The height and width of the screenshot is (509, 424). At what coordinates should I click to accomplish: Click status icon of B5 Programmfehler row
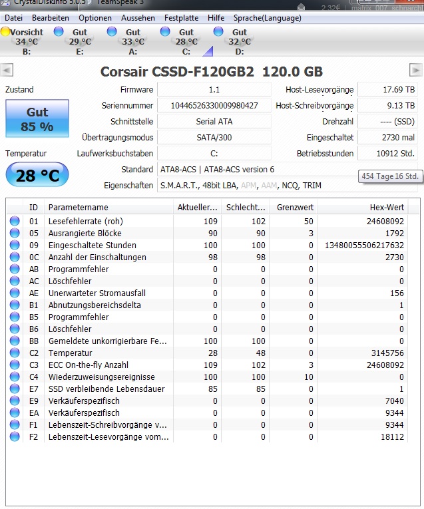[x=15, y=317]
